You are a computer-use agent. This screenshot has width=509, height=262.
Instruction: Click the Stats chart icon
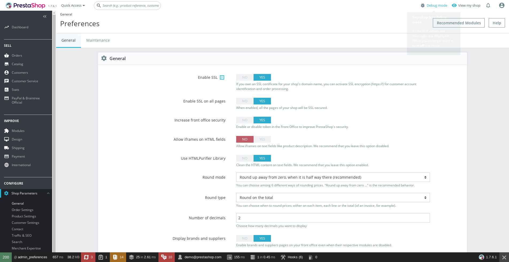(7, 90)
